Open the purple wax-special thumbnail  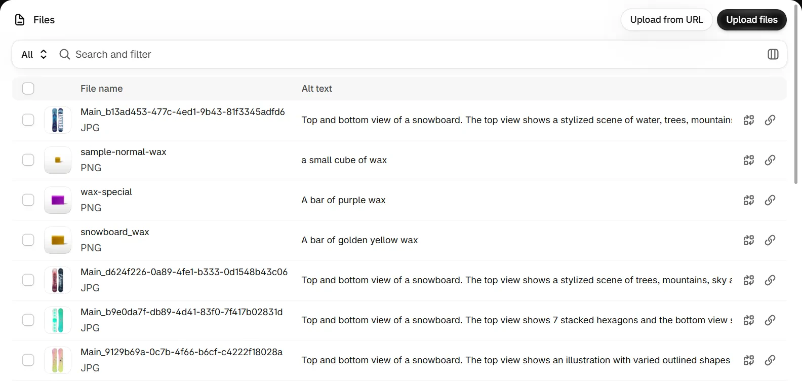pos(58,200)
